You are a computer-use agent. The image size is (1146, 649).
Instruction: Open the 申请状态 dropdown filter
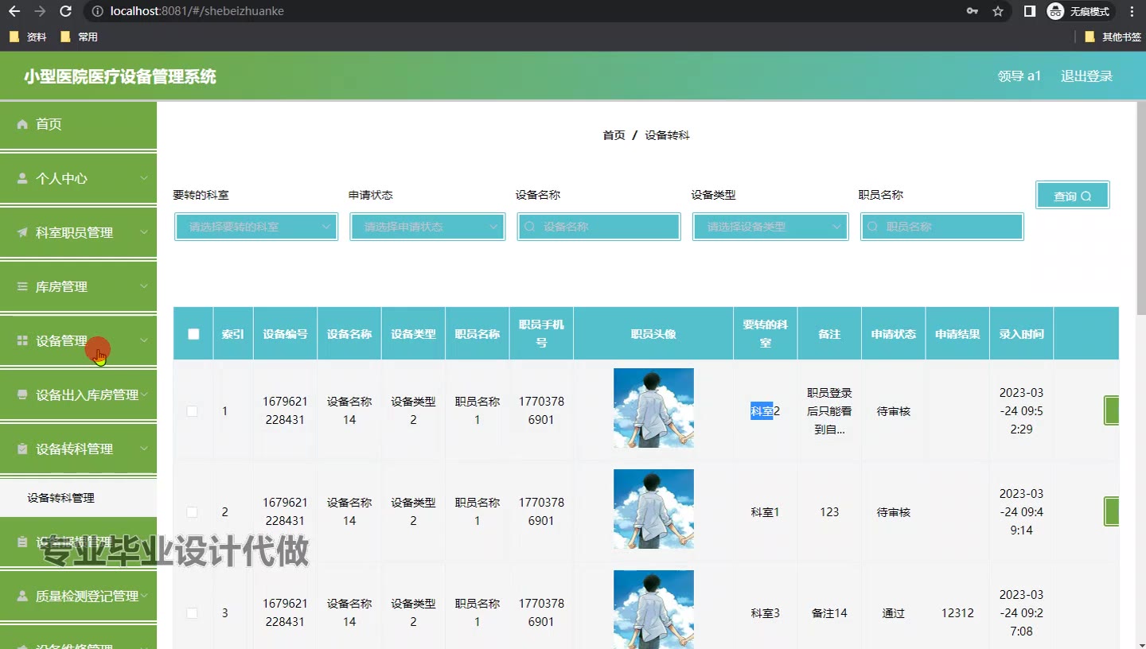[x=427, y=227]
